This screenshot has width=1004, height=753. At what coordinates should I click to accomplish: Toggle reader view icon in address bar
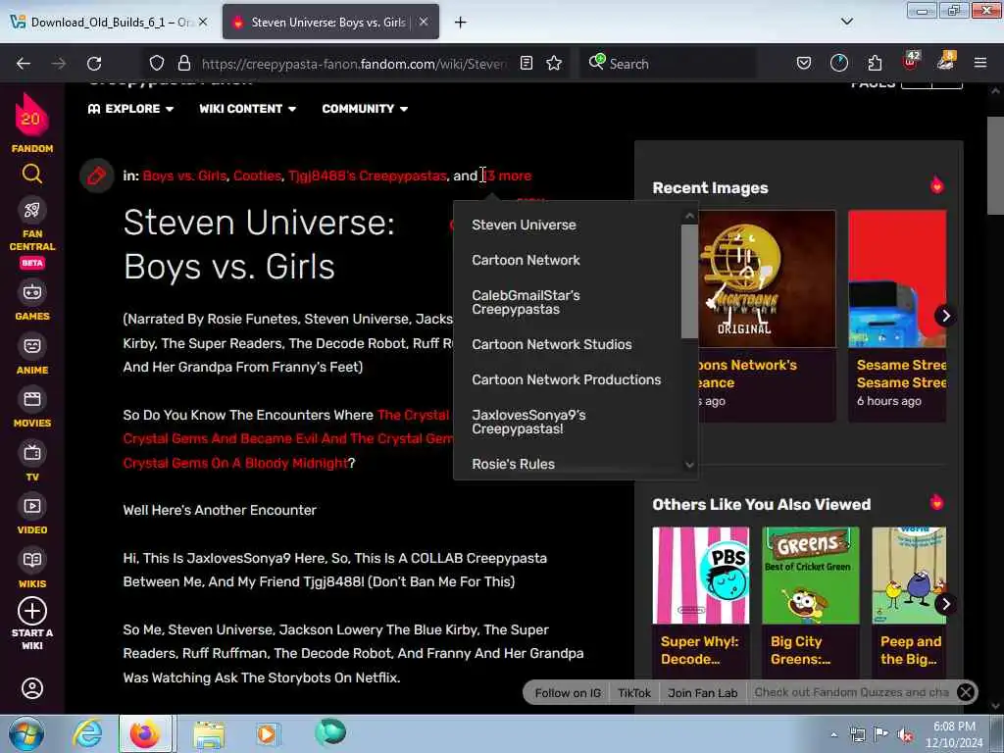pos(527,63)
